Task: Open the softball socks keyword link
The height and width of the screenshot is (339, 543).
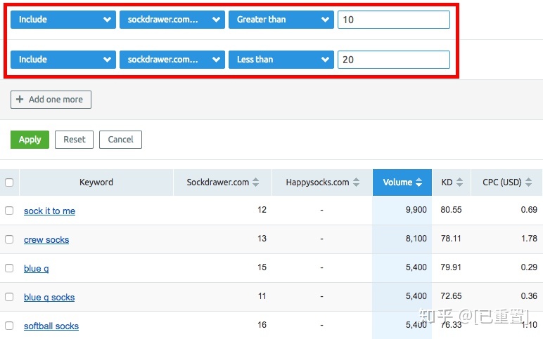Action: point(51,326)
